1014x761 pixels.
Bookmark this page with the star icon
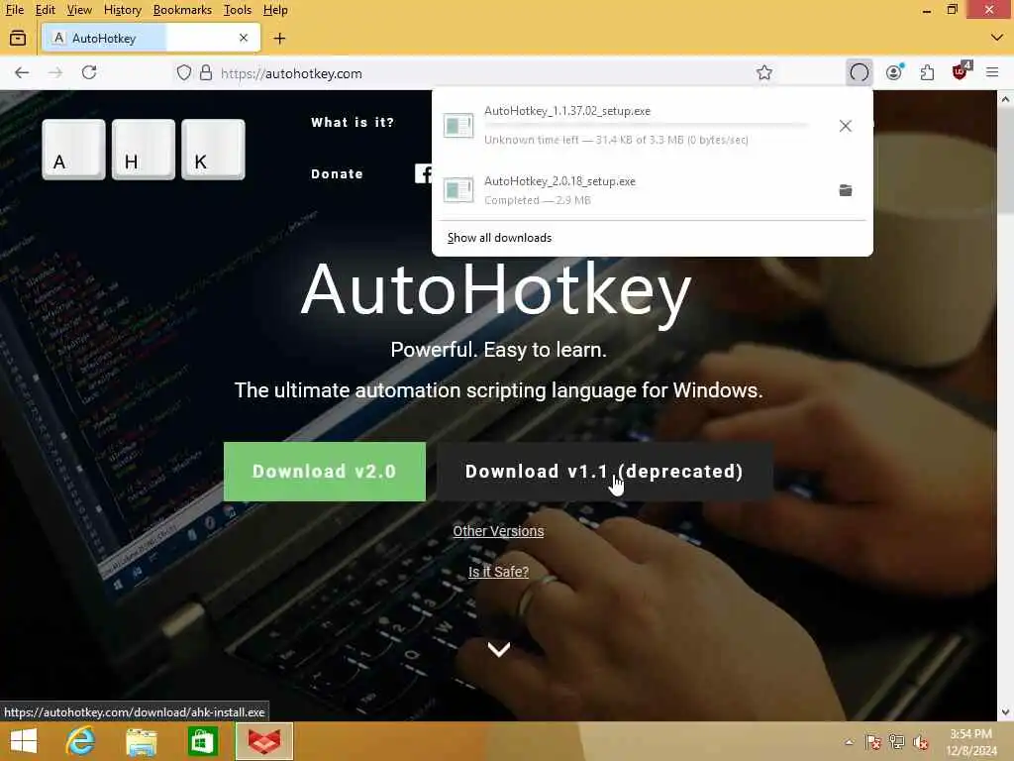(764, 72)
